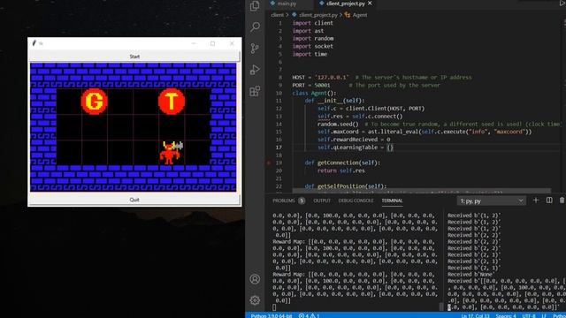Select the client_project.py editor tab

pyautogui.click(x=346, y=4)
